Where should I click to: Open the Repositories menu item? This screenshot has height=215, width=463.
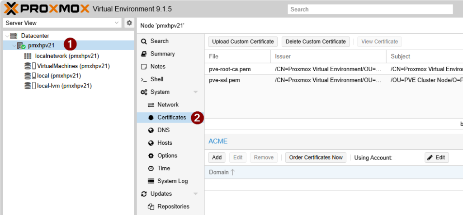click(x=173, y=206)
